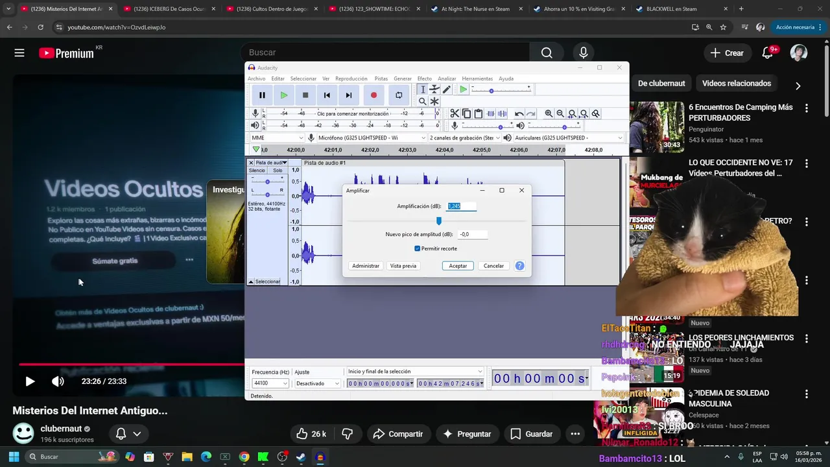Select the Multi-tool asterisk in Audacity
830x467 pixels.
click(x=434, y=101)
